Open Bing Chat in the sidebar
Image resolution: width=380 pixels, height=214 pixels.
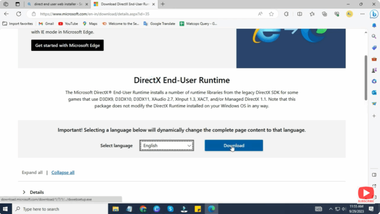374,14
